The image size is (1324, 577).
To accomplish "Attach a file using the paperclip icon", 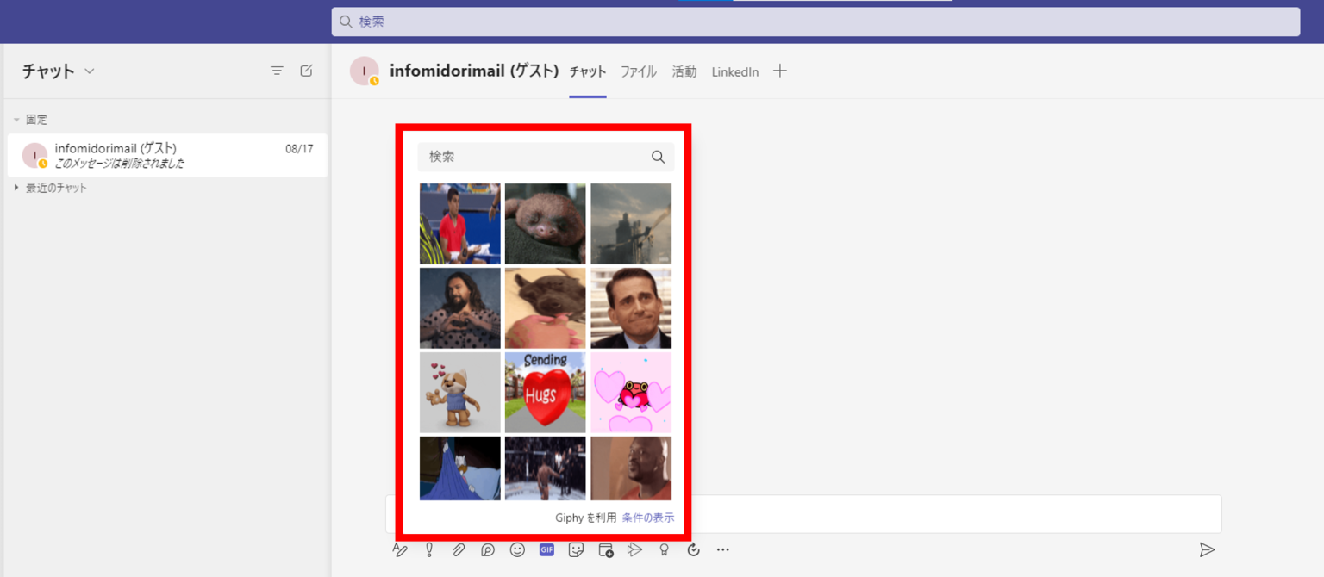I will tap(459, 549).
